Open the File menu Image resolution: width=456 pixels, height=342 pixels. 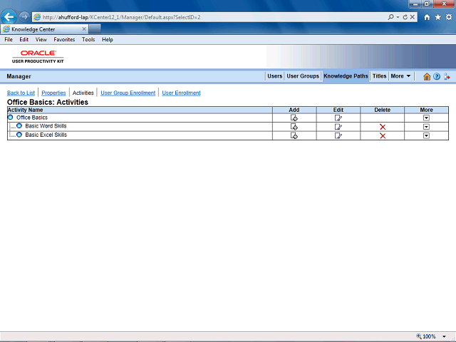(x=9, y=40)
